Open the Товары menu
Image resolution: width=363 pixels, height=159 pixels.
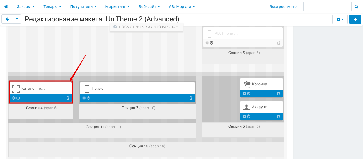click(x=52, y=6)
